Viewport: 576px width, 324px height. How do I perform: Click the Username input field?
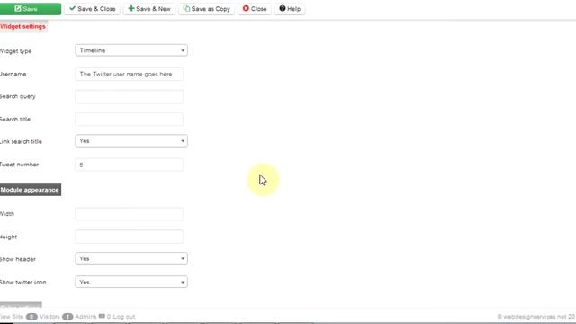(x=130, y=74)
